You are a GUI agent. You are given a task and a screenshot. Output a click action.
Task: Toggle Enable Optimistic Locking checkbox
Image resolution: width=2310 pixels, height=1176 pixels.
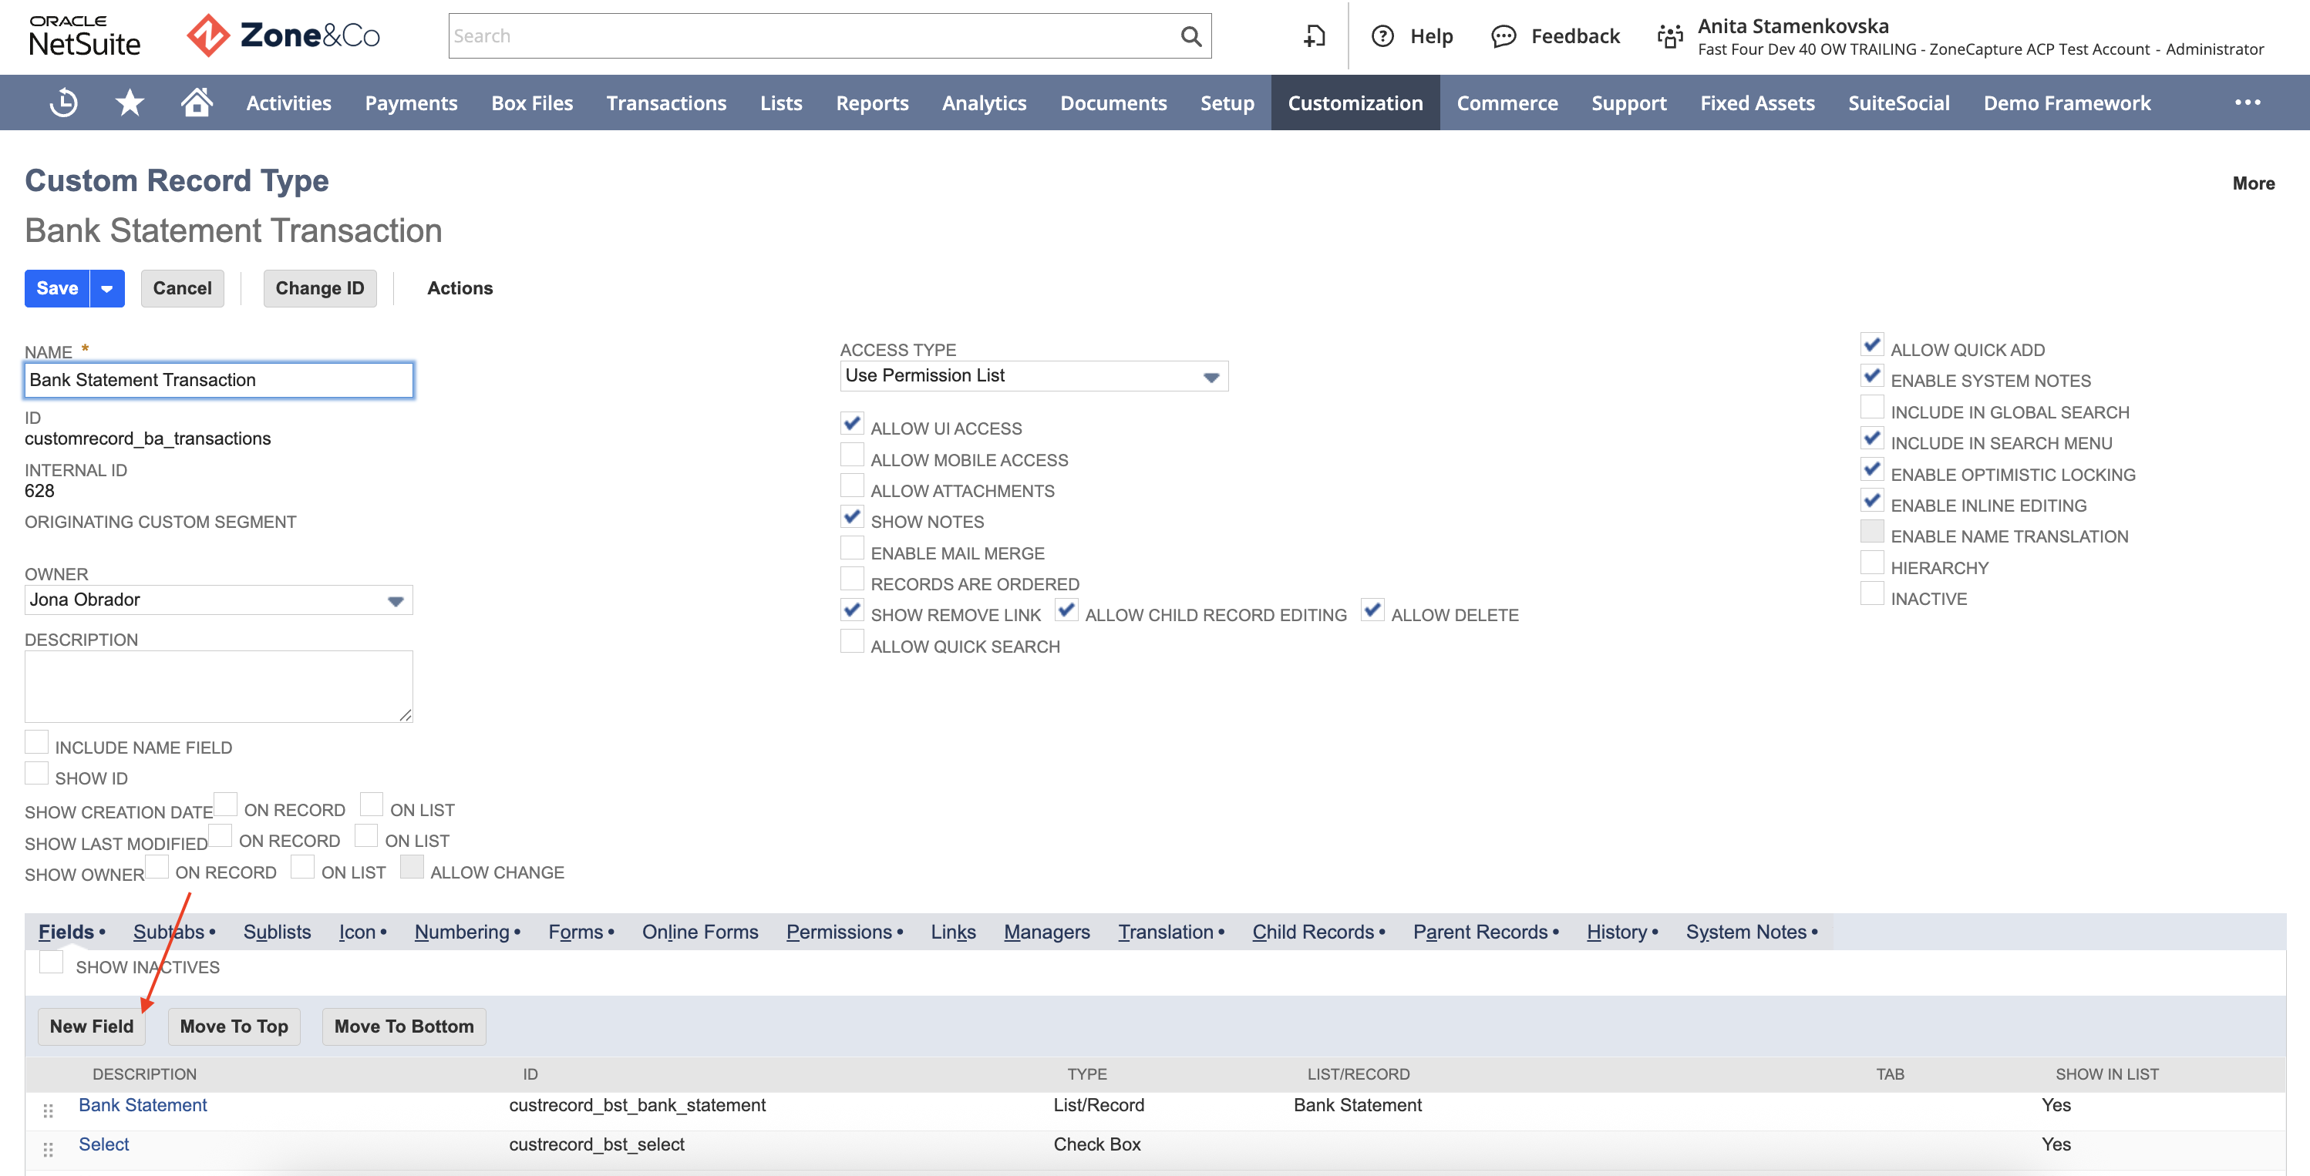(1871, 469)
